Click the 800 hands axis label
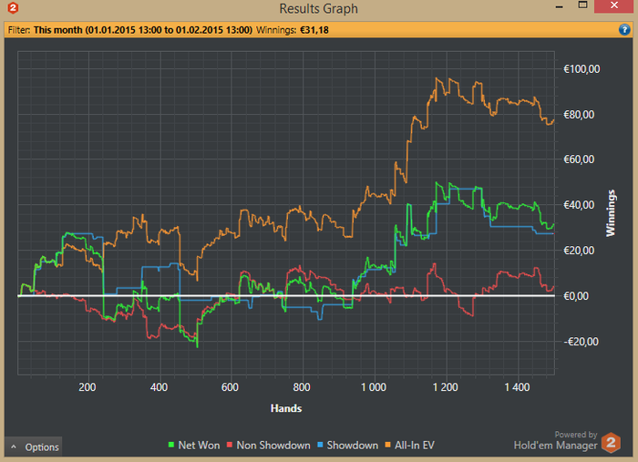The height and width of the screenshot is (462, 638). (x=302, y=387)
